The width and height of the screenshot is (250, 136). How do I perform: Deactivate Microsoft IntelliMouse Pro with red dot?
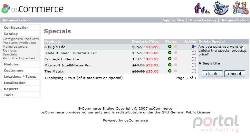pyautogui.click(x=176, y=65)
